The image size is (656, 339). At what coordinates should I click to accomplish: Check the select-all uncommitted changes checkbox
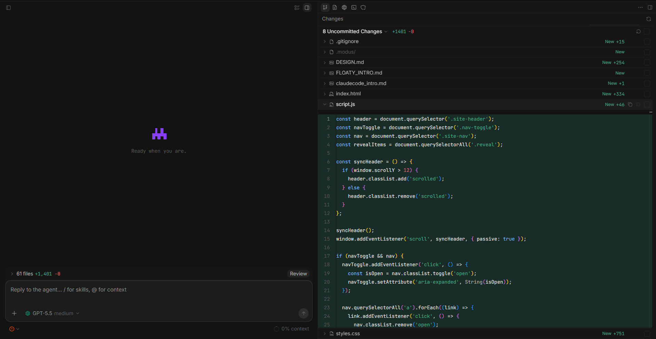[x=647, y=31]
